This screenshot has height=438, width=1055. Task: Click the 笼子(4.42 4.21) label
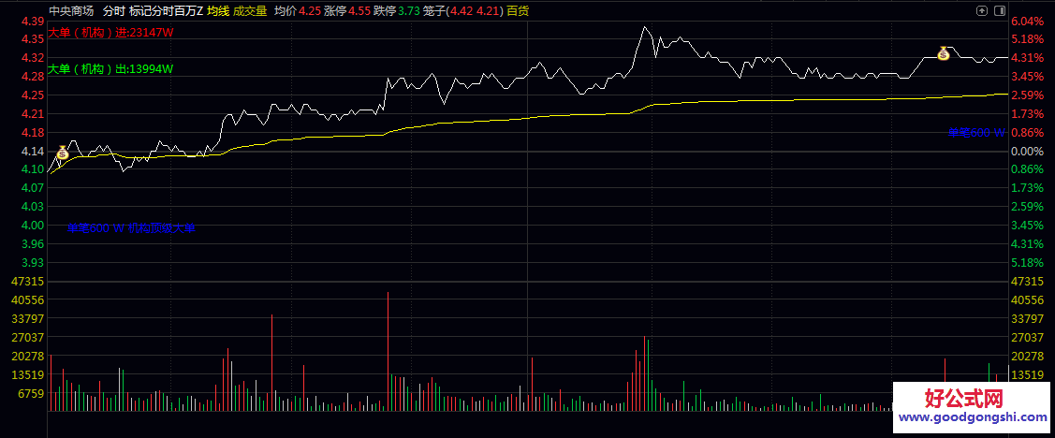tap(463, 11)
